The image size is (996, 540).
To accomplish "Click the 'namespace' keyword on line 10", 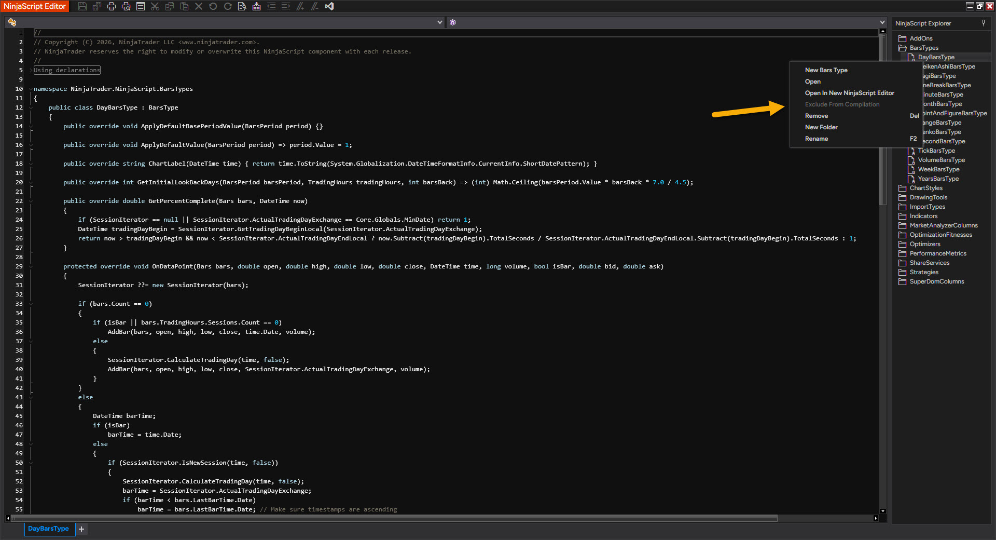I will coord(50,89).
